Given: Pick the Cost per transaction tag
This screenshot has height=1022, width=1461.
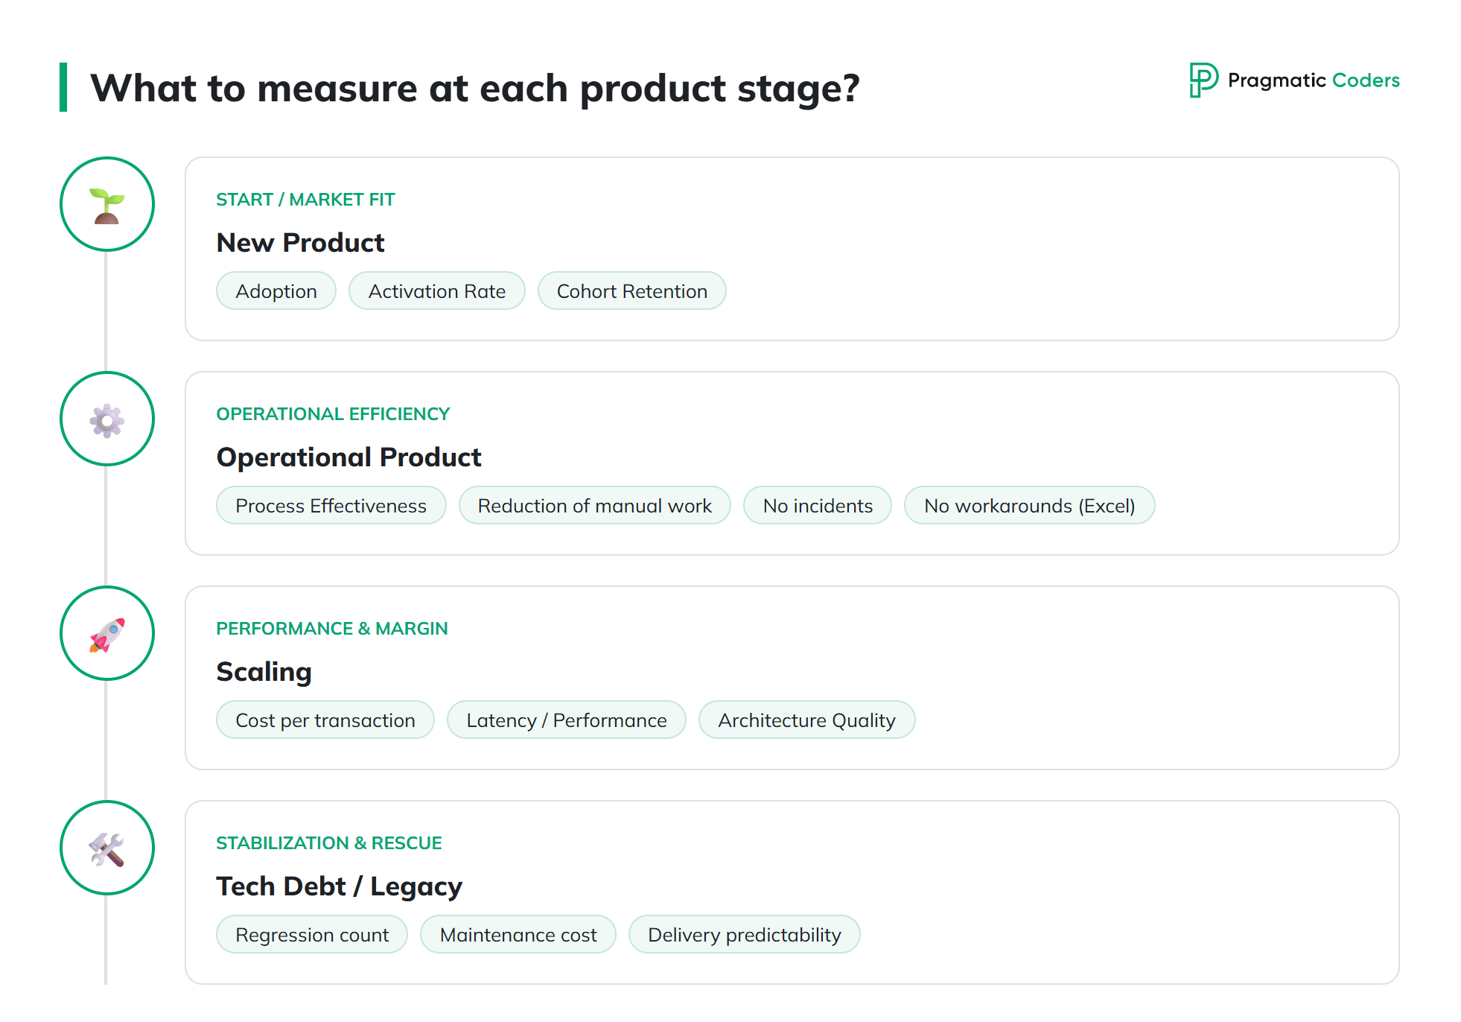Looking at the screenshot, I should (325, 720).
